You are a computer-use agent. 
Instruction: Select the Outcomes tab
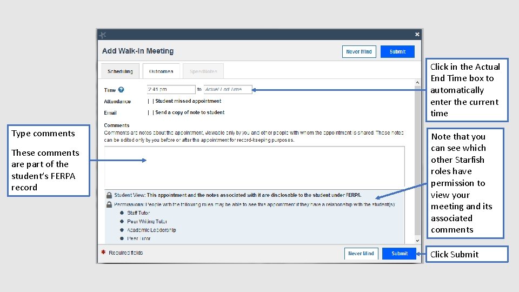[x=161, y=71]
